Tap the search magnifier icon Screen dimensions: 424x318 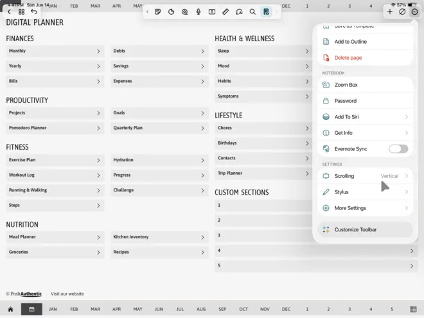pyautogui.click(x=252, y=12)
